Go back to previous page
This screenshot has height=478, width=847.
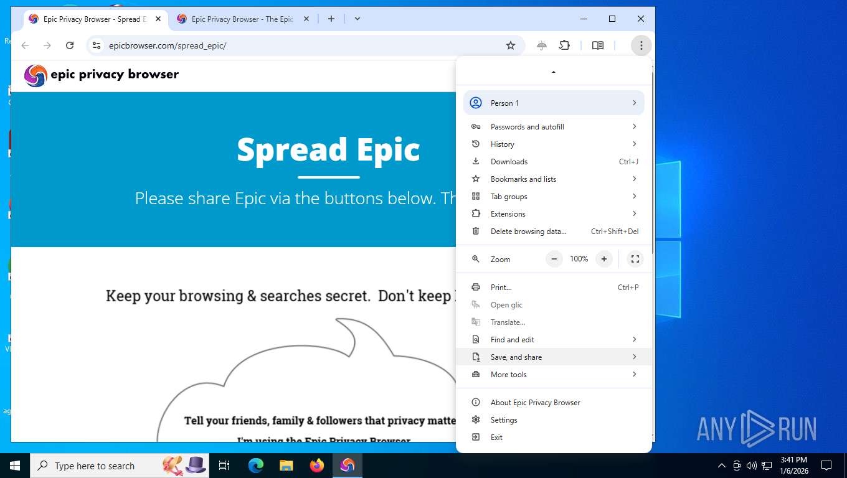tap(25, 45)
